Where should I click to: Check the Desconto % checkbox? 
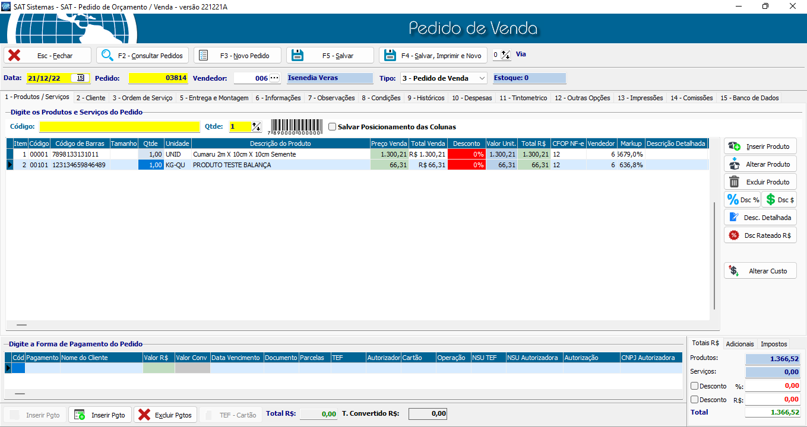(695, 386)
